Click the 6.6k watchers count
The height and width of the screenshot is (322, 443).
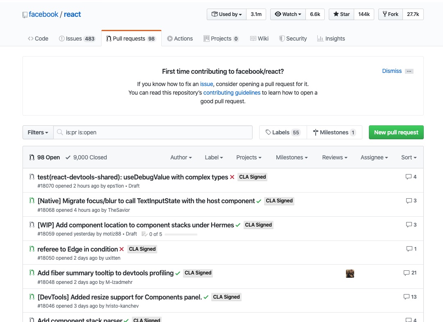point(315,14)
